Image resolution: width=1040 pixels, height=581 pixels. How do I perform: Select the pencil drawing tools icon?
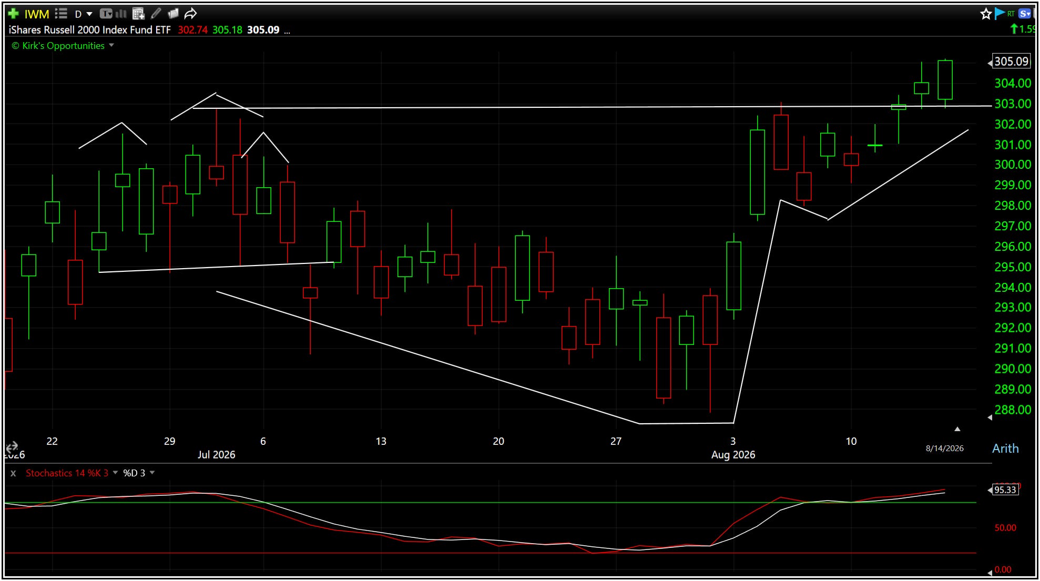156,14
